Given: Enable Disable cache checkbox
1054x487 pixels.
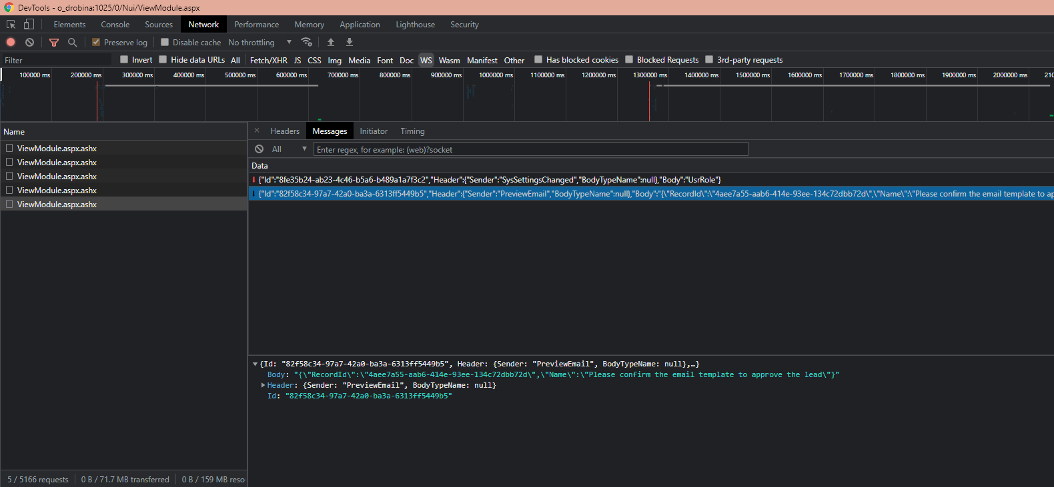Looking at the screenshot, I should pos(165,42).
